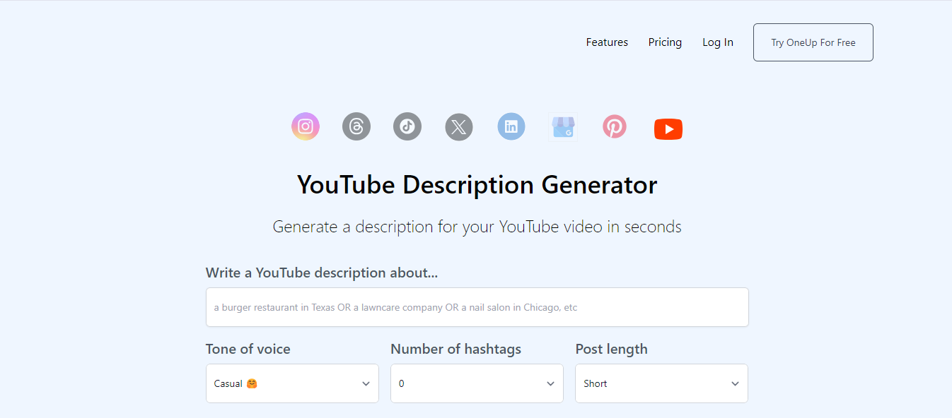This screenshot has height=418, width=952.
Task: Open the Tone of voice dropdown
Action: click(x=292, y=383)
